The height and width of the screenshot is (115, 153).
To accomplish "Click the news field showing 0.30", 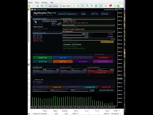I will click(x=84, y=90).
